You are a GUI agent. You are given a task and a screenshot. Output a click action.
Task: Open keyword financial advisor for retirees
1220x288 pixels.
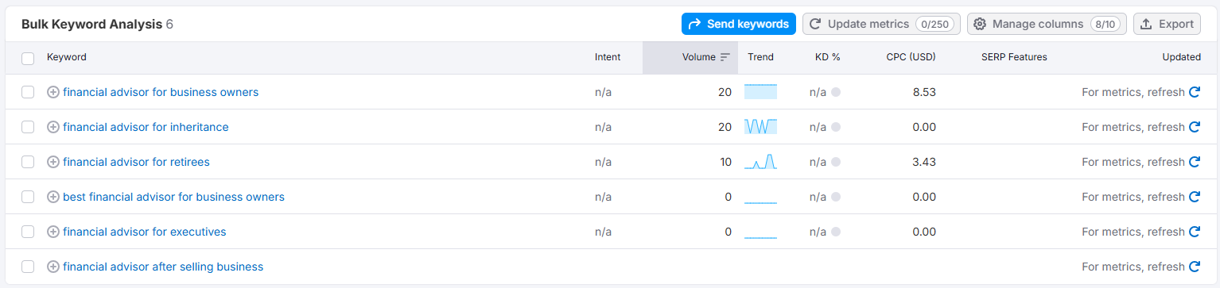(x=136, y=162)
